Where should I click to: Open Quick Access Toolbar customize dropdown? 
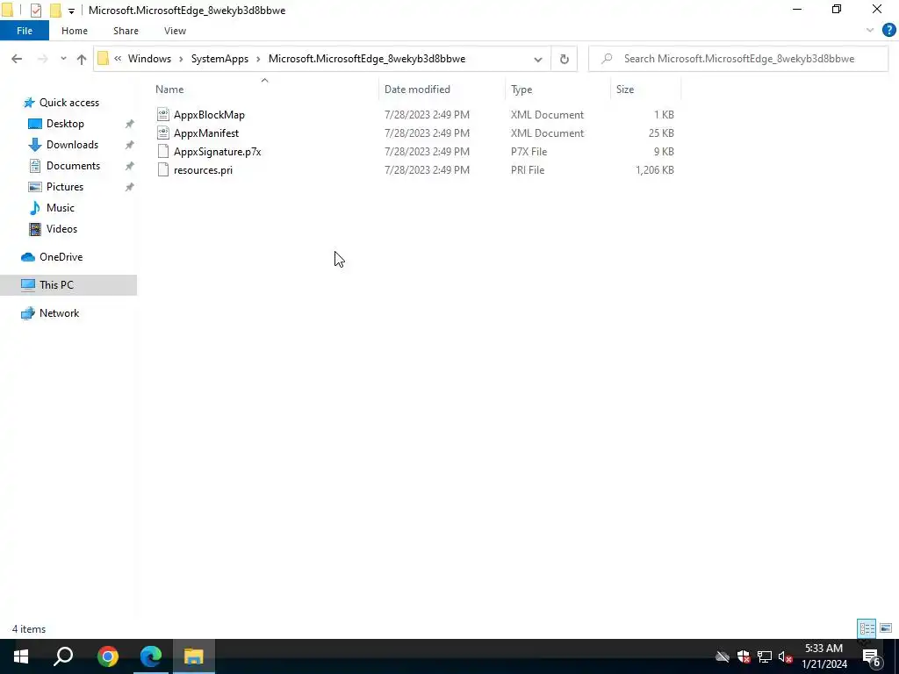point(71,11)
